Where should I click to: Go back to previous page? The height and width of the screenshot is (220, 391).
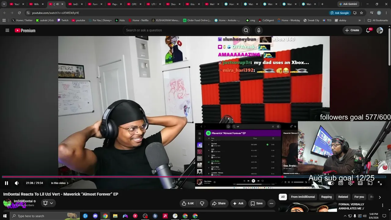[5, 13]
